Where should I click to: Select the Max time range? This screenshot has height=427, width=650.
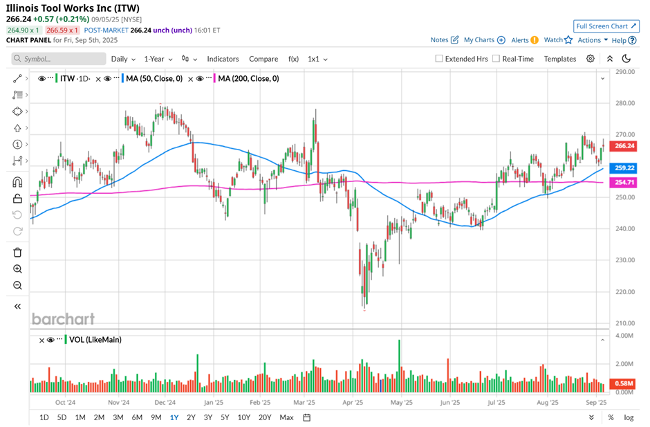pos(286,417)
